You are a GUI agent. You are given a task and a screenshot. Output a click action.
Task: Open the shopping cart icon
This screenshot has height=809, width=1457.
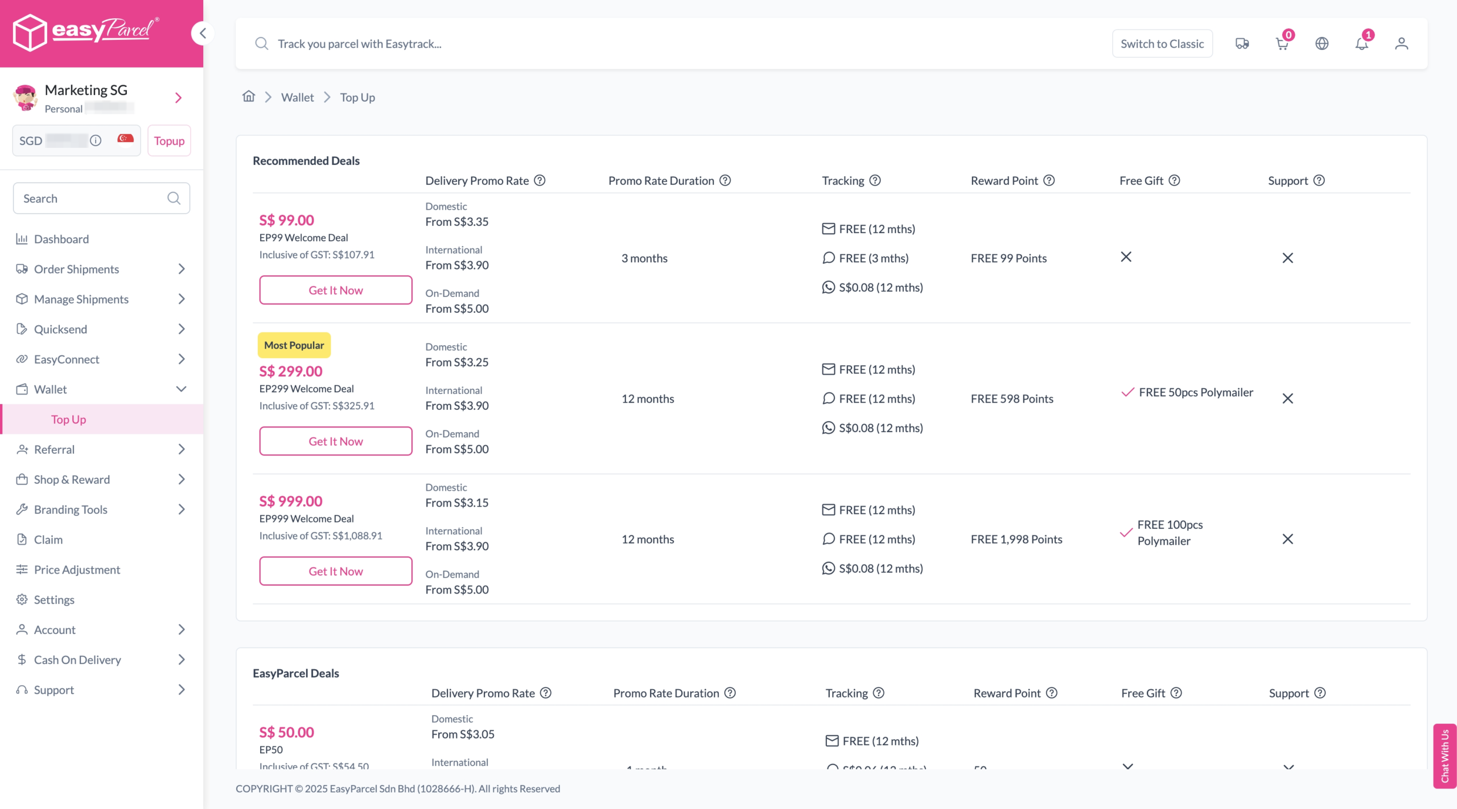click(1282, 44)
